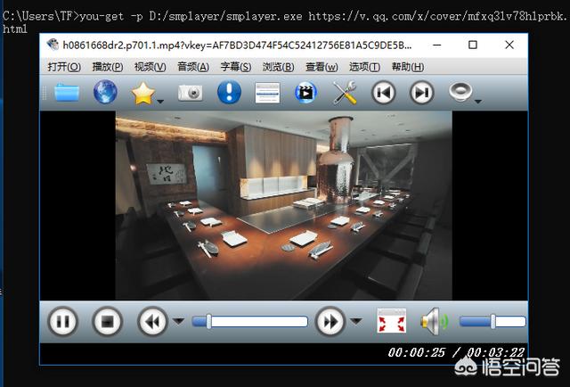Toggle fullscreen with red arrows icon
This screenshot has width=570, height=387.
tap(392, 321)
